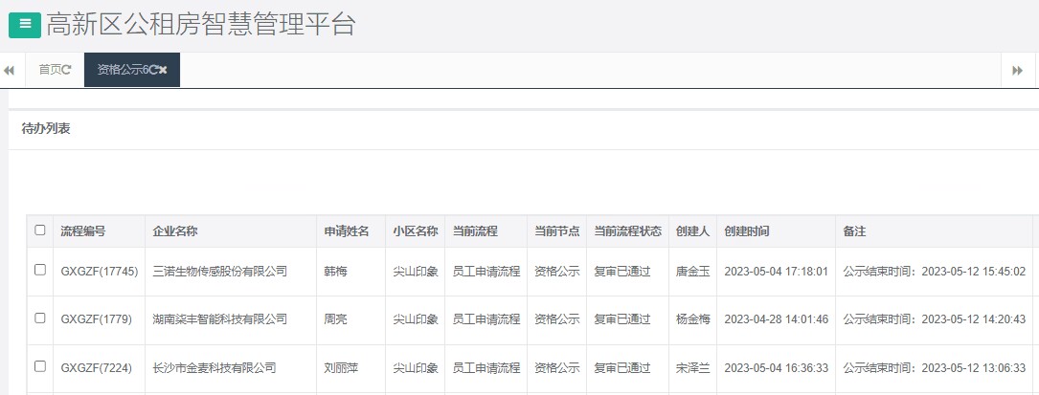This screenshot has height=395, width=1039.
Task: Click 员工申请流程 in the 周亮 row
Action: click(x=486, y=319)
